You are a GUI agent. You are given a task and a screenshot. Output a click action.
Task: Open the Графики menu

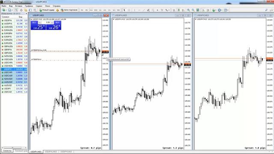tap(29, 6)
